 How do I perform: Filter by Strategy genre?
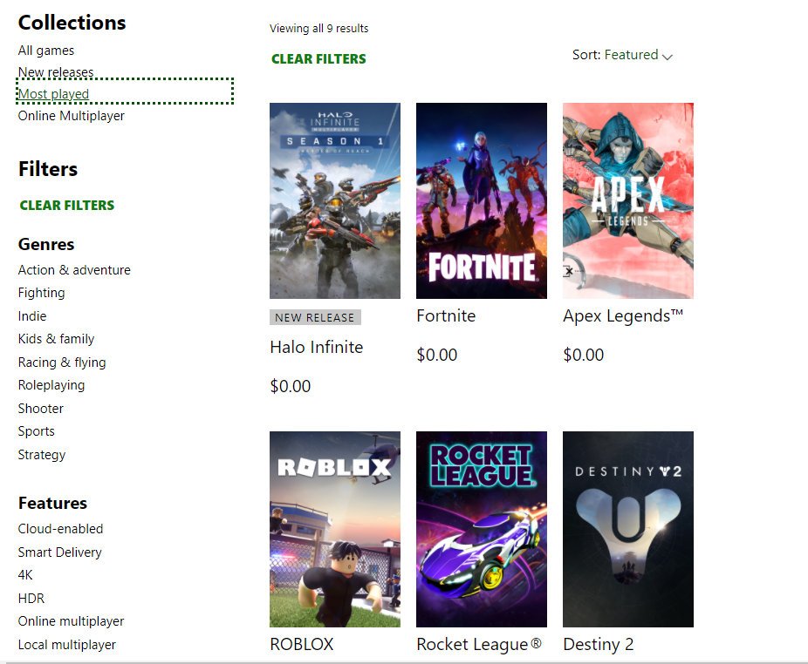coord(42,455)
